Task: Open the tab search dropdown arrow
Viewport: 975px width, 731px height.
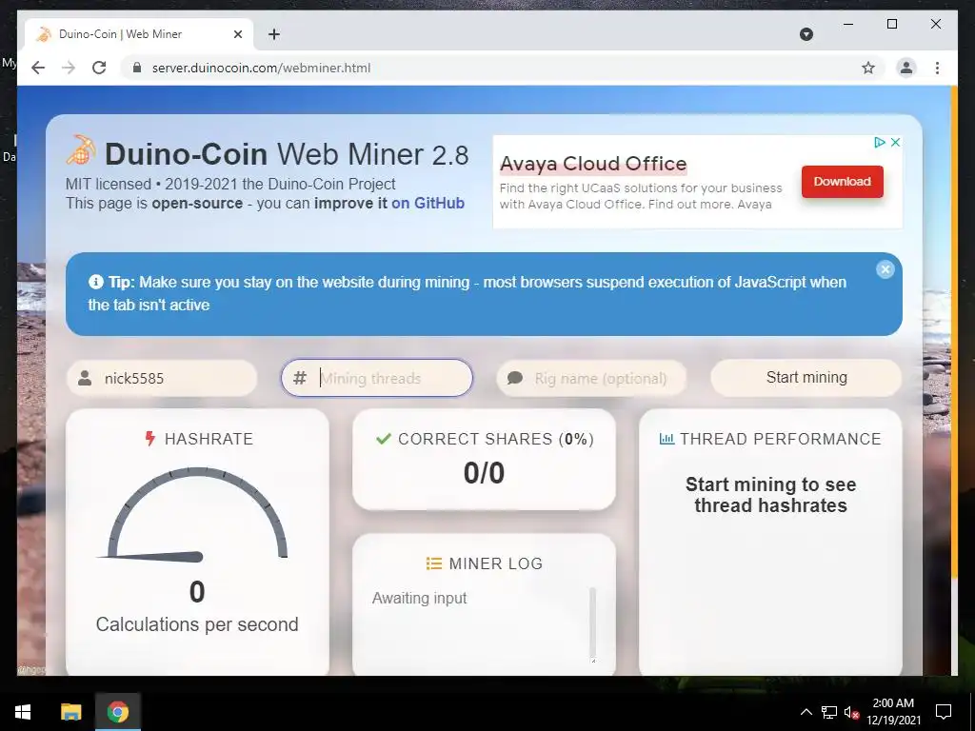Action: pos(806,34)
